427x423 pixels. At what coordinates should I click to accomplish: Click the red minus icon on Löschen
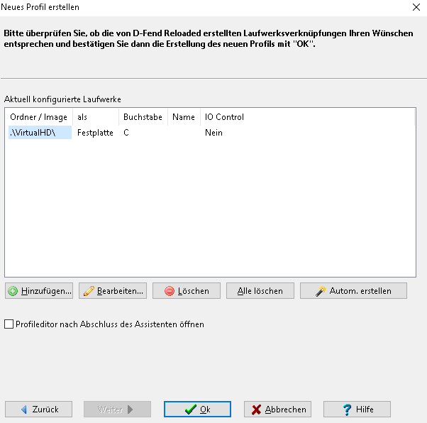170,291
